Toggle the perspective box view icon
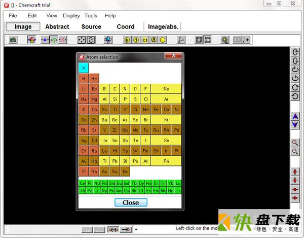The image size is (304, 238). (207, 40)
